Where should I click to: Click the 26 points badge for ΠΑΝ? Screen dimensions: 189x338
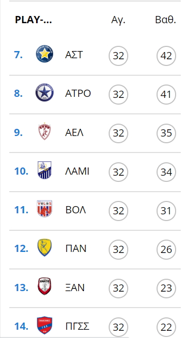(166, 249)
